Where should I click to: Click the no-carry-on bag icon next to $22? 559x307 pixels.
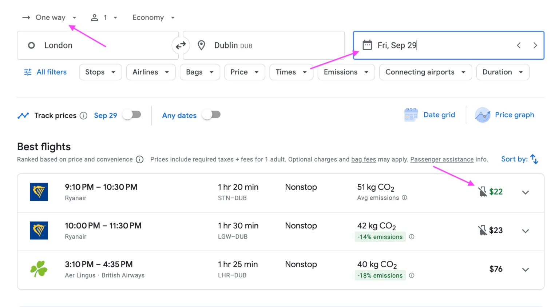click(x=482, y=191)
